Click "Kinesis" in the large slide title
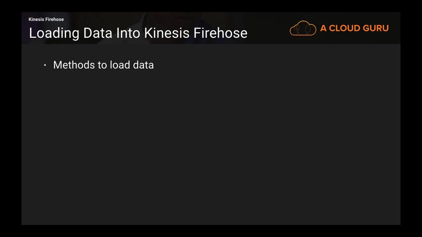This screenshot has width=422, height=237. coord(166,33)
